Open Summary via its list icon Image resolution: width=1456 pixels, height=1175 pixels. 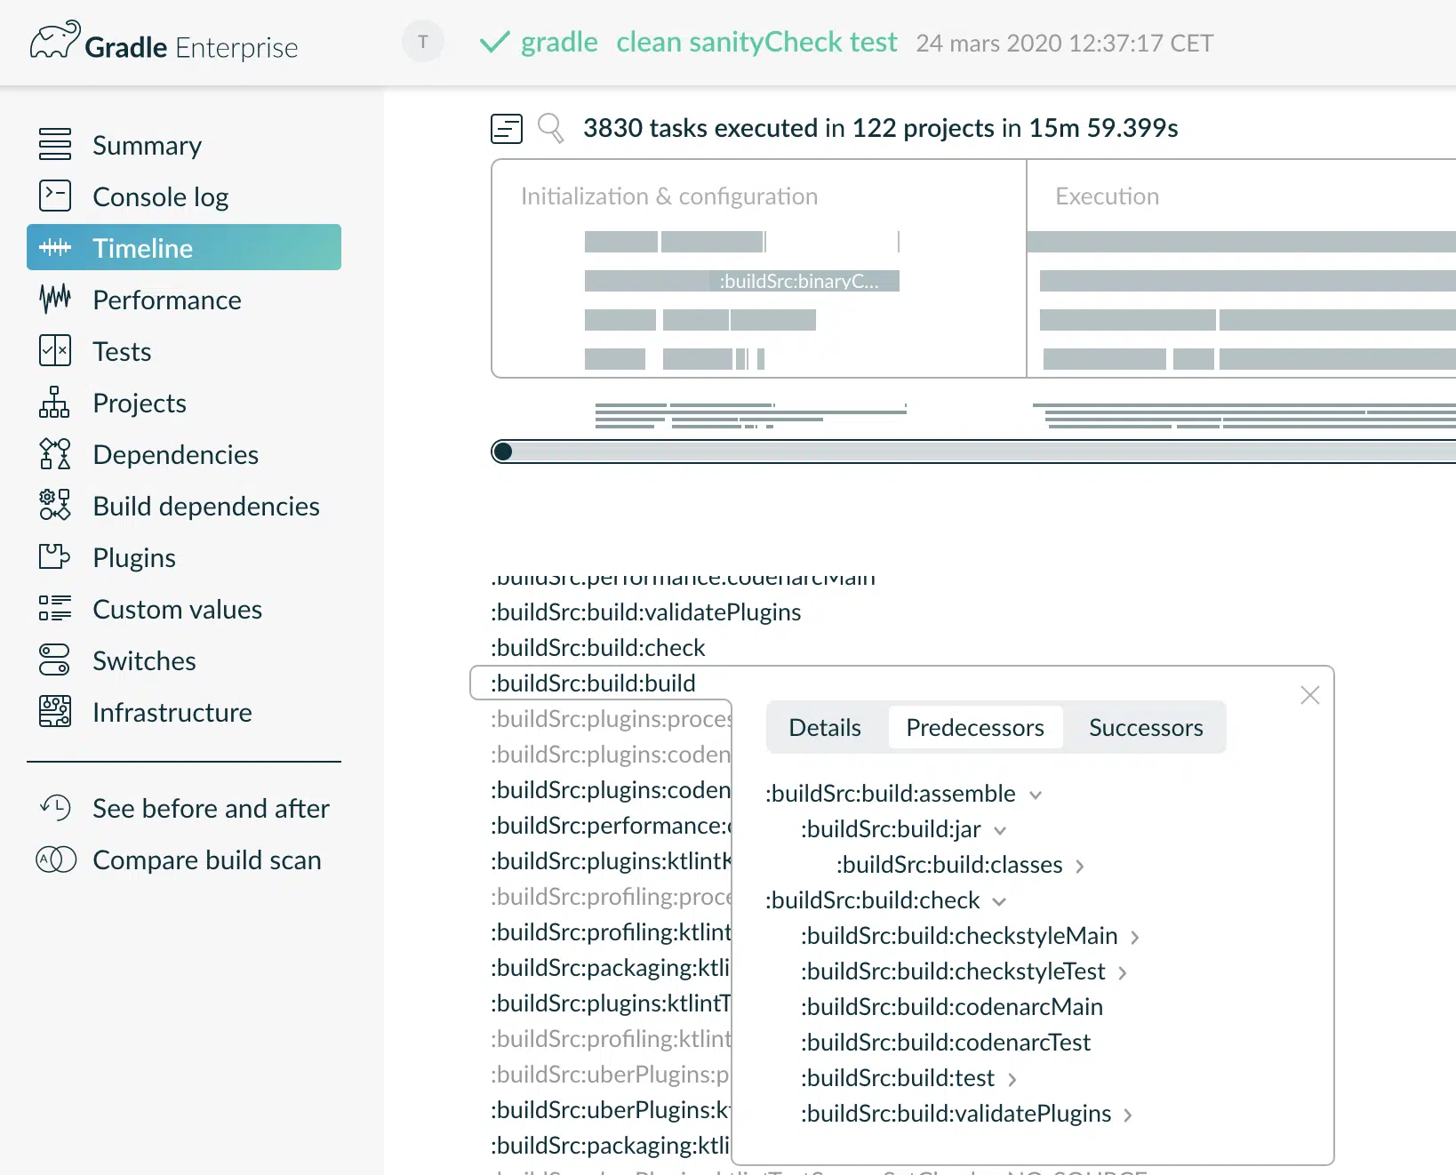55,144
